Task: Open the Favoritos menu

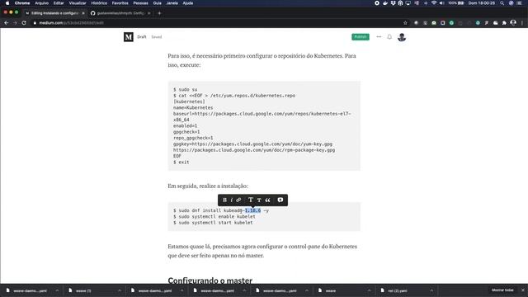Action: (x=120, y=3)
